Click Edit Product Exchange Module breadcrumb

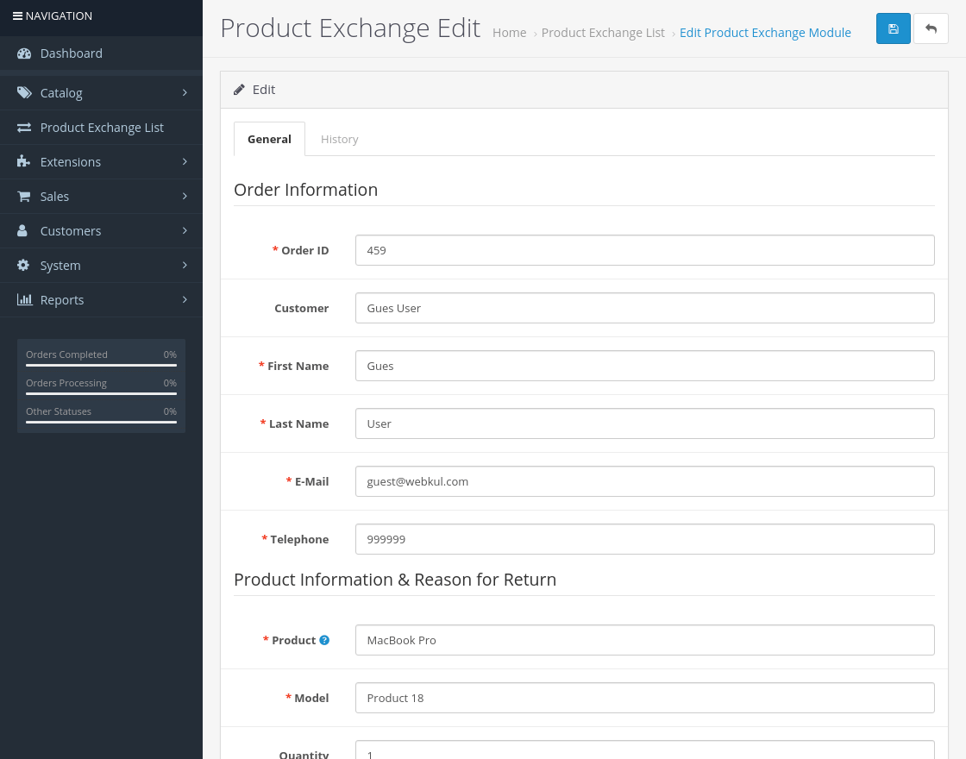(765, 33)
